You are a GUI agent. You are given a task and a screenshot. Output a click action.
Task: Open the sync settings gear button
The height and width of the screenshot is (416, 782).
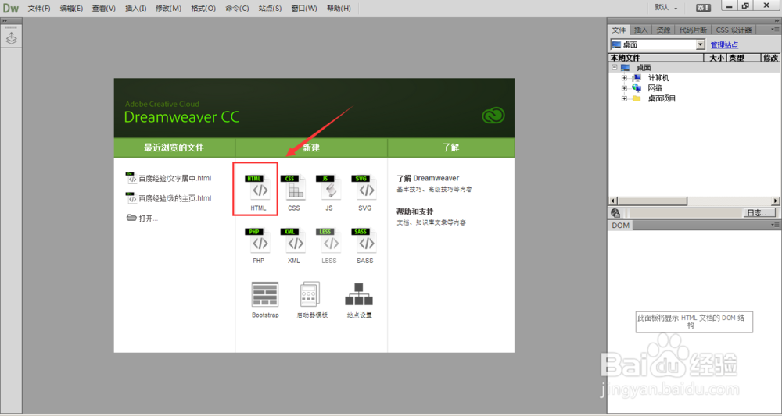pos(704,8)
